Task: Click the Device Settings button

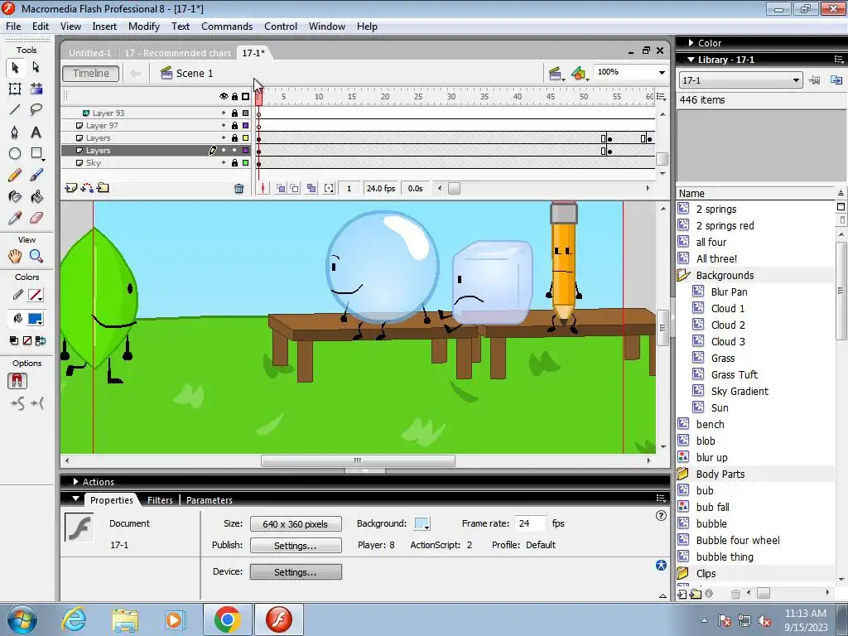Action: pos(296,571)
